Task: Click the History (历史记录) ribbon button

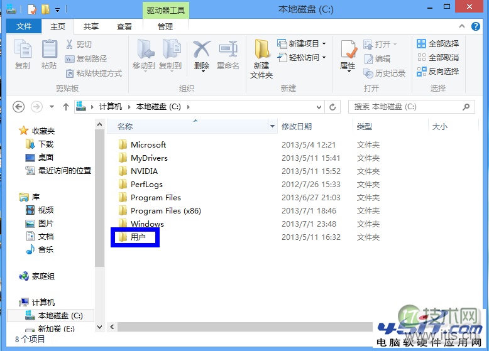Action: coord(385,73)
